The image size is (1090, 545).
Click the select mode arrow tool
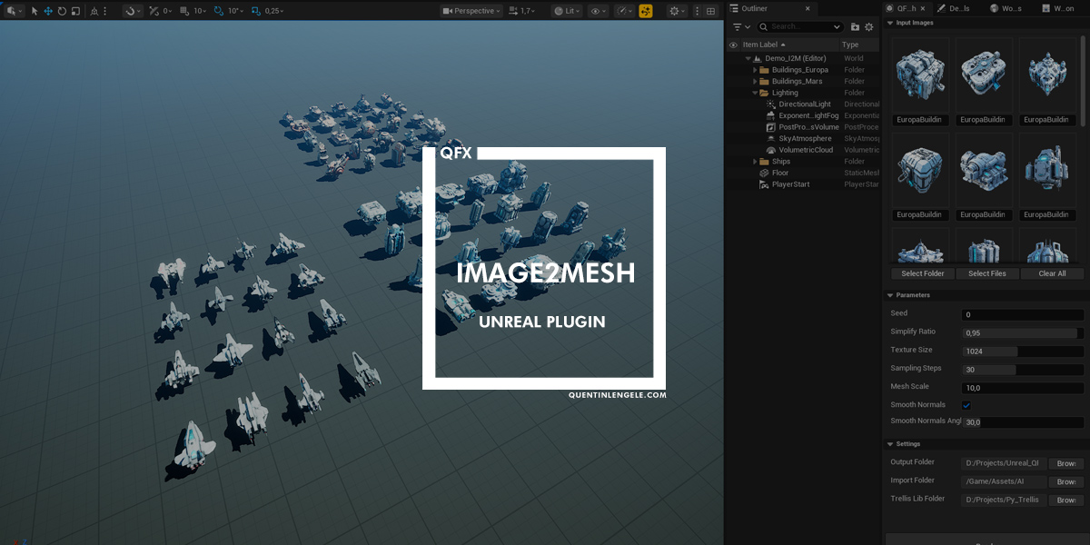[35, 11]
